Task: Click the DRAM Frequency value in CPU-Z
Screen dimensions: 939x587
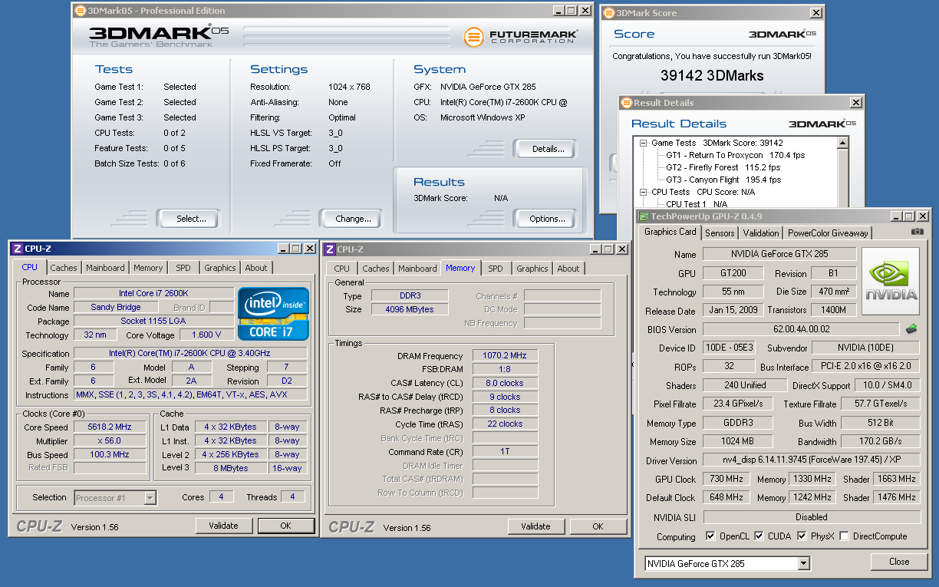Action: (505, 355)
